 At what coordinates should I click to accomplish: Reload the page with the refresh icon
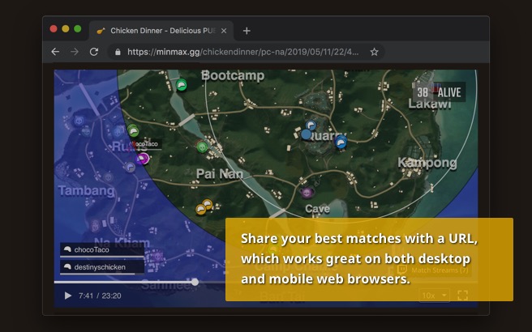pos(94,52)
